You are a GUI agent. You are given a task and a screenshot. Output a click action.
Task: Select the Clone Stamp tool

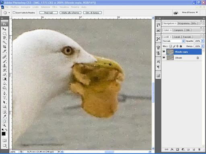(4, 66)
